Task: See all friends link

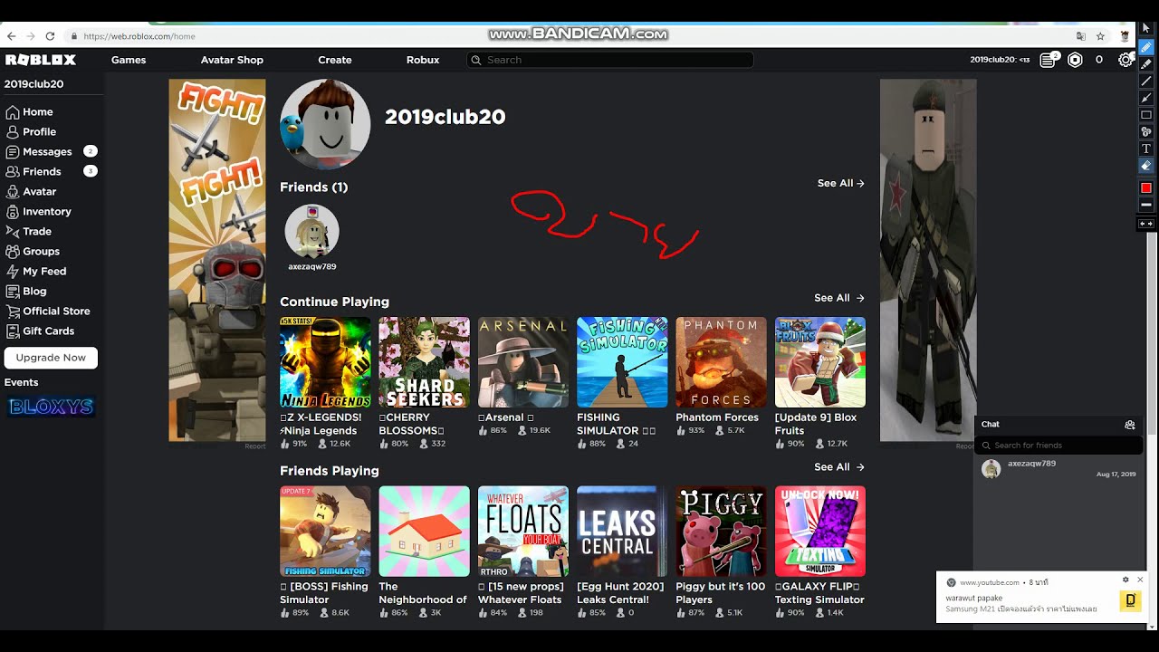Action: pyautogui.click(x=840, y=183)
